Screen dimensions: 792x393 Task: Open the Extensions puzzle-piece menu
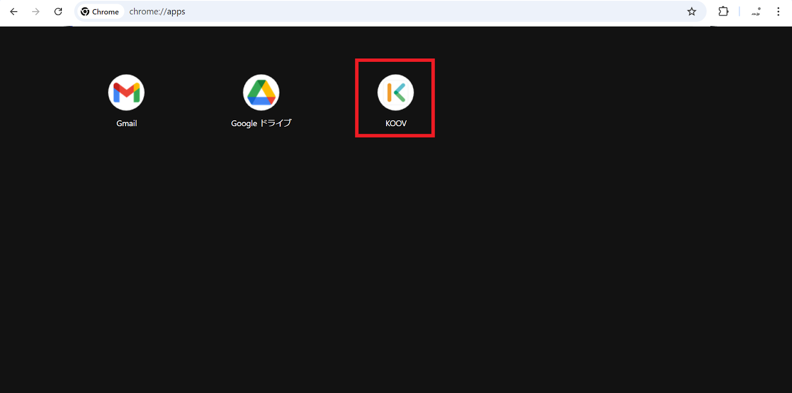coord(723,11)
